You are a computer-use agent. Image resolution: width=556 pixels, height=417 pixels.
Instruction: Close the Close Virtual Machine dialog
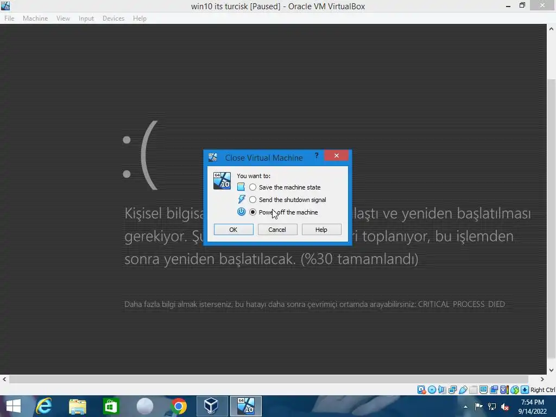coord(336,155)
